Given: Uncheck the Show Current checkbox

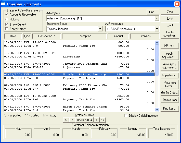Looking at the screenshot, I should (x=7, y=25).
